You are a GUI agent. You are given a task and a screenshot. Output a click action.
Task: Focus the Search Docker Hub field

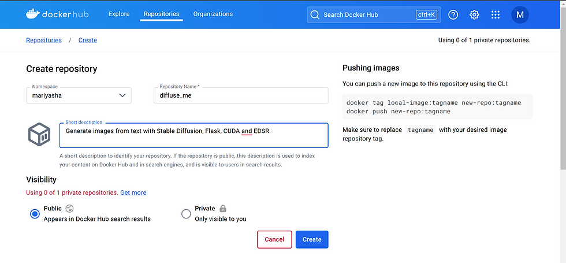374,15
